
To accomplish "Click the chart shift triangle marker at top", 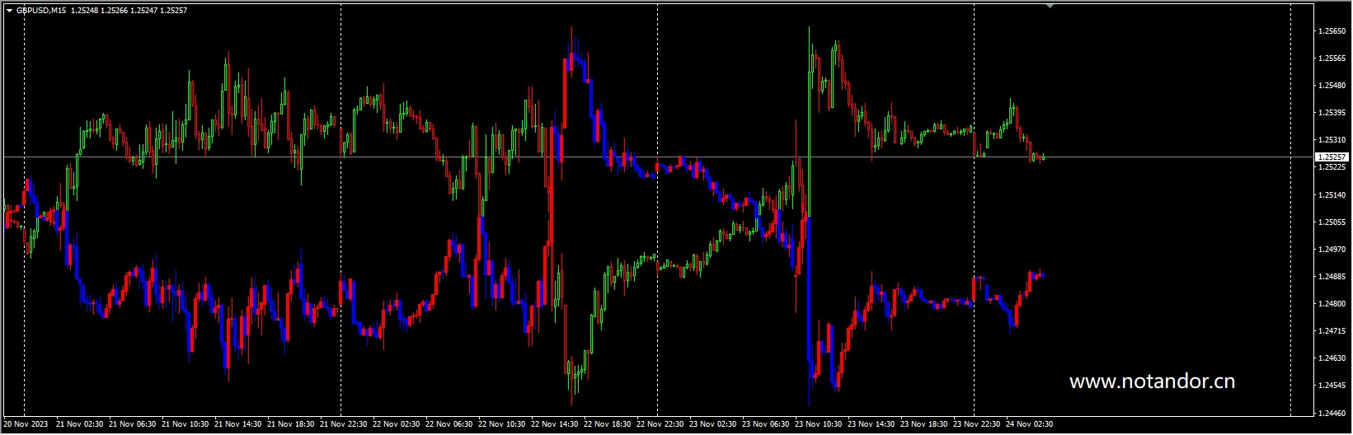I will tap(1050, 6).
